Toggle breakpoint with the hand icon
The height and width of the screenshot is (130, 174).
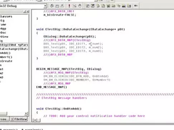(80, 6)
